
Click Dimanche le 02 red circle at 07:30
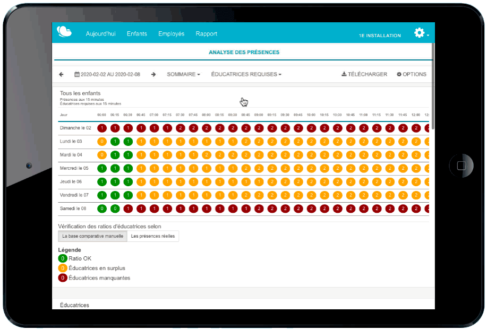point(181,128)
